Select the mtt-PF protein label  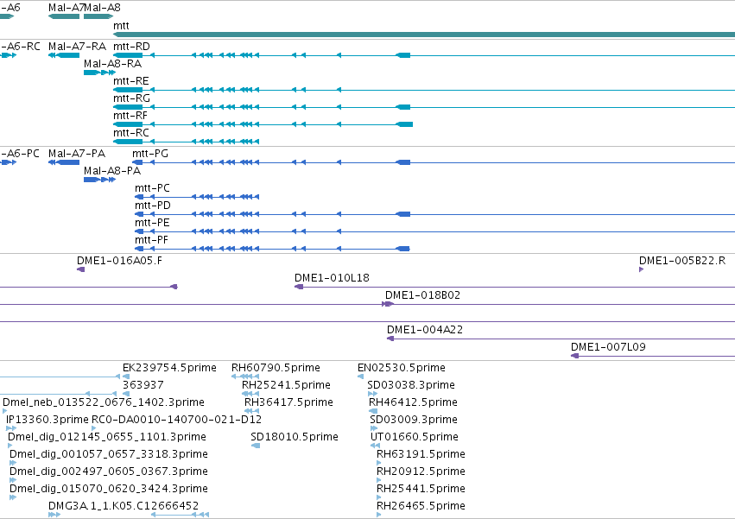(151, 241)
